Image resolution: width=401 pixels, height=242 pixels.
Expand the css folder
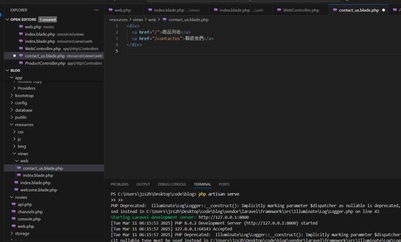coord(14,132)
